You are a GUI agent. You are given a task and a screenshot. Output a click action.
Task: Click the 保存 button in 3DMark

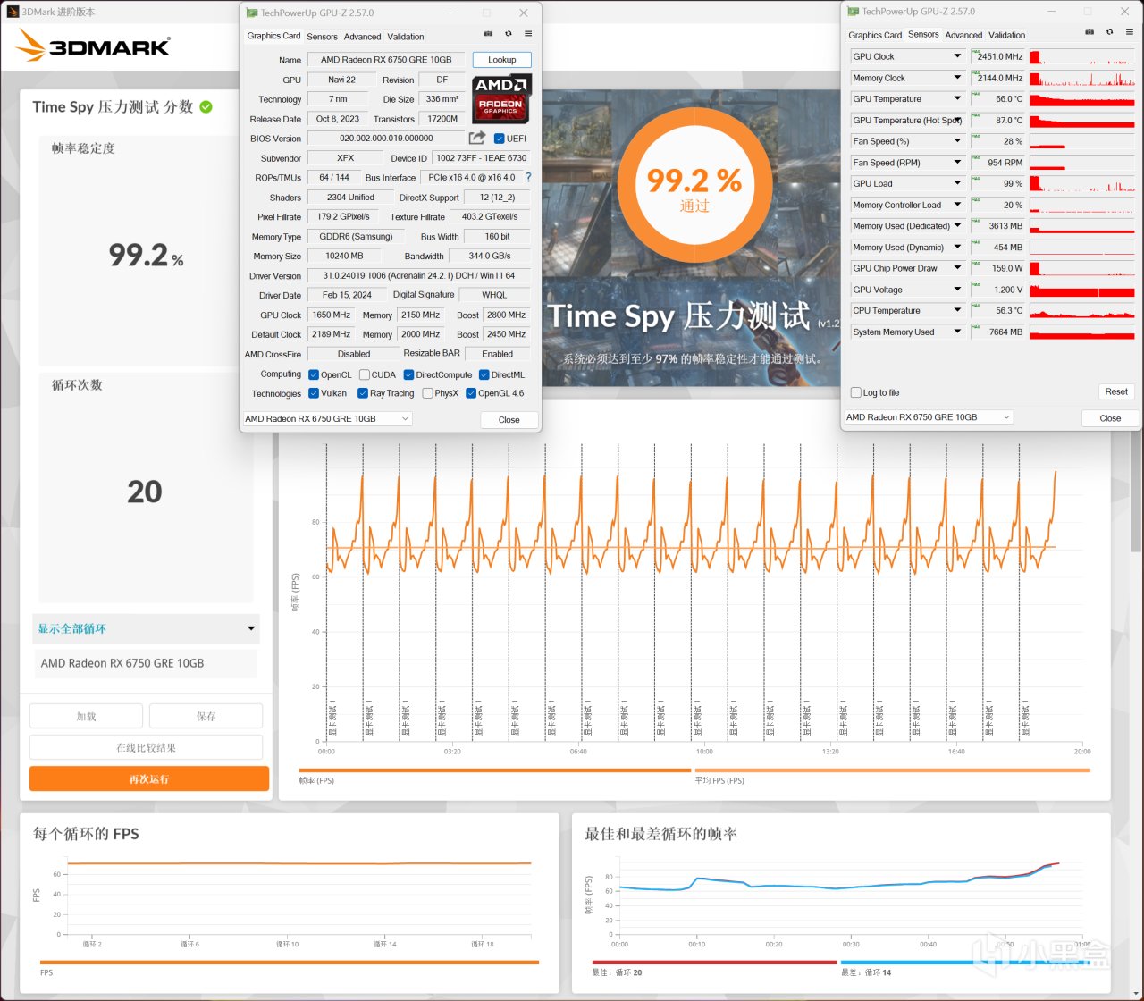click(206, 716)
